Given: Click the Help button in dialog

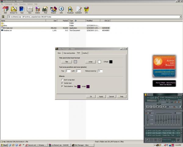Looking at the screenshot, I should 122,96.
